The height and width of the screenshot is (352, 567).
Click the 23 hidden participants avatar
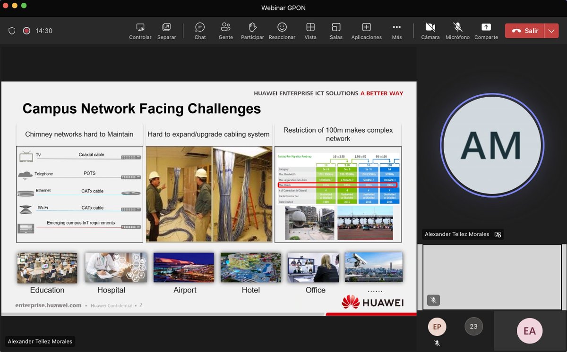473,326
